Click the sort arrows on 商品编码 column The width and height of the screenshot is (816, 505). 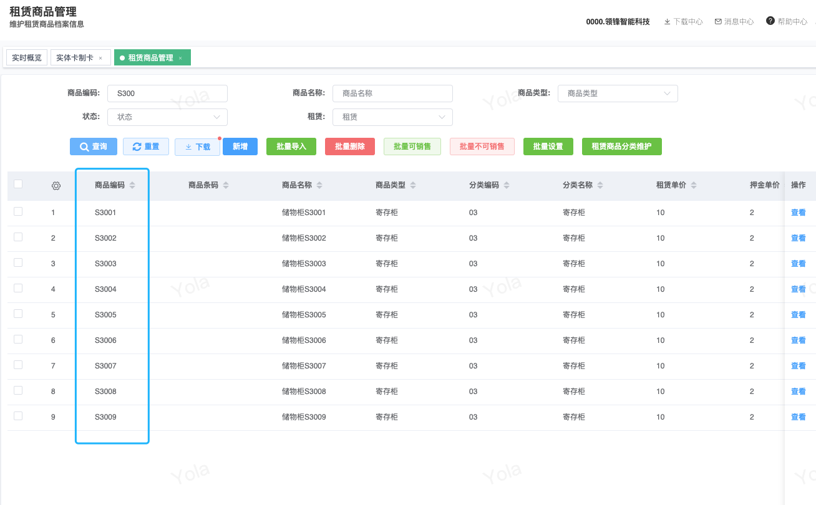132,186
